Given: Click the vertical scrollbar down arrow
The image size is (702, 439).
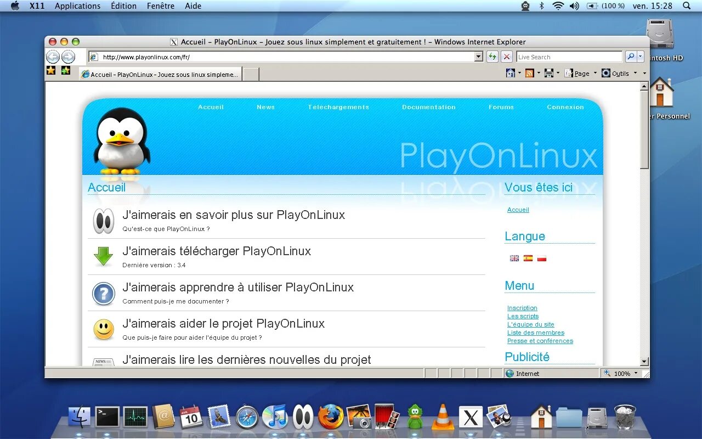Looking at the screenshot, I should pos(644,362).
